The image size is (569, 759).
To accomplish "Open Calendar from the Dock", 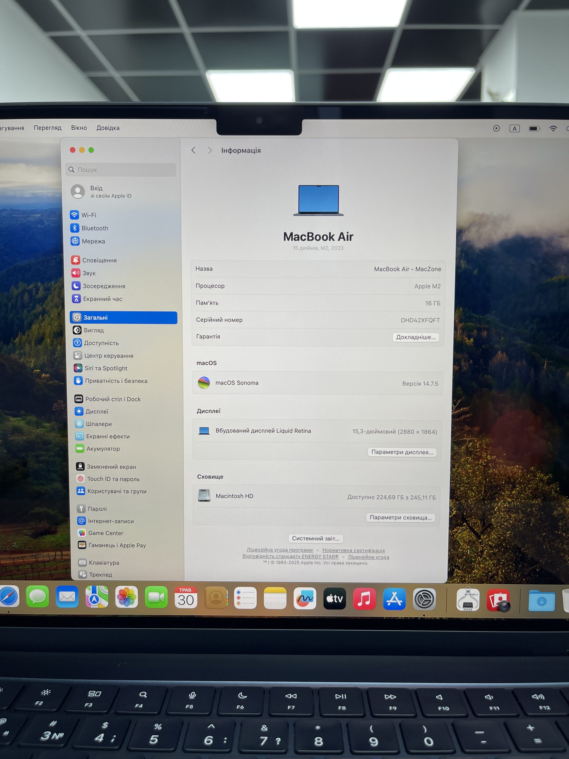I will (186, 598).
